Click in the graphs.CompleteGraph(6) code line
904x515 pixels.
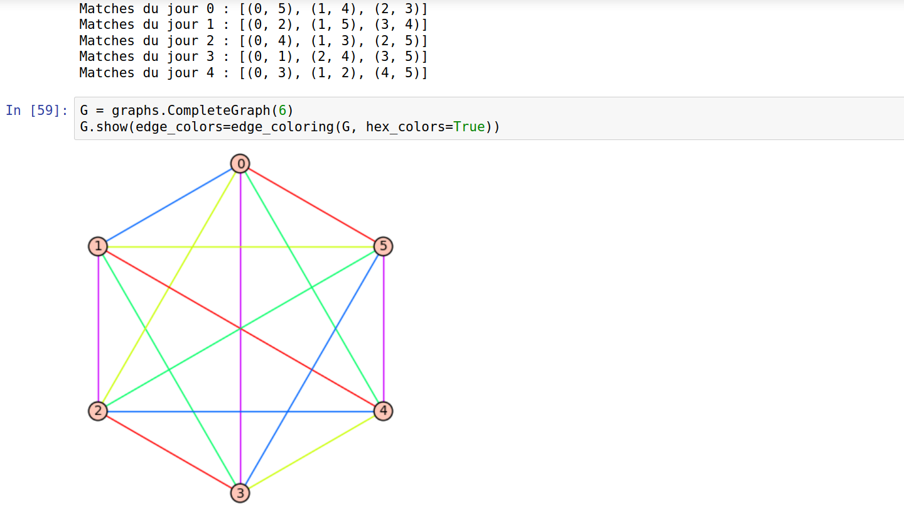tap(186, 111)
